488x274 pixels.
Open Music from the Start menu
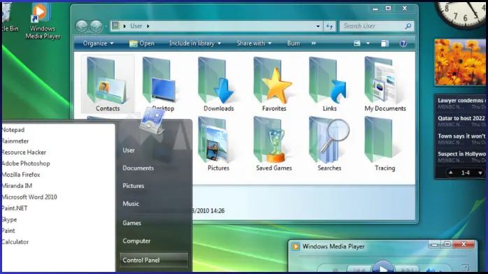[131, 203]
